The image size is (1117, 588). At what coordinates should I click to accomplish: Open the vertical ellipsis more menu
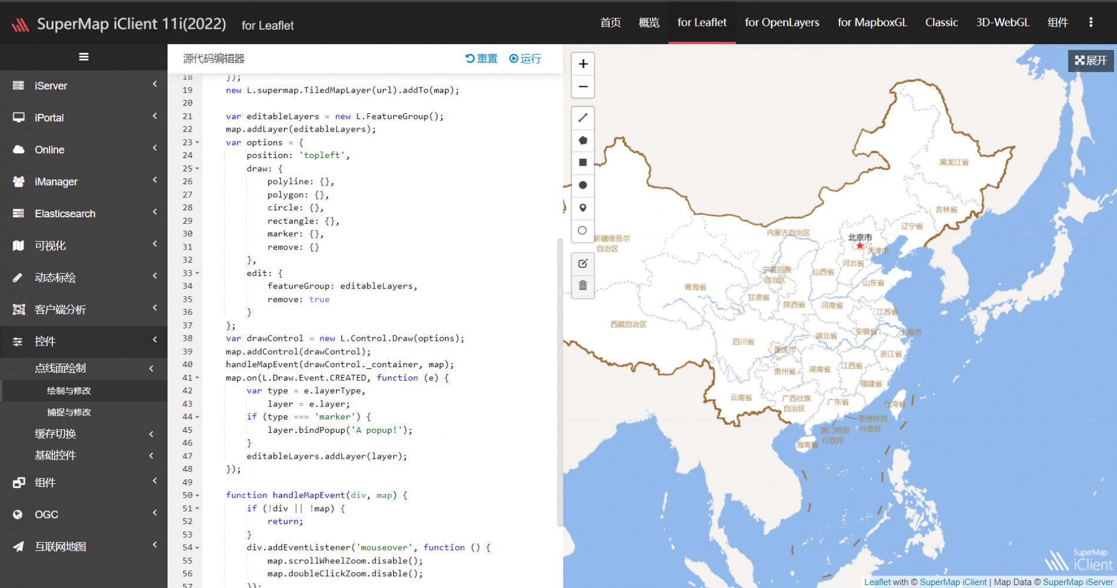coord(1091,22)
